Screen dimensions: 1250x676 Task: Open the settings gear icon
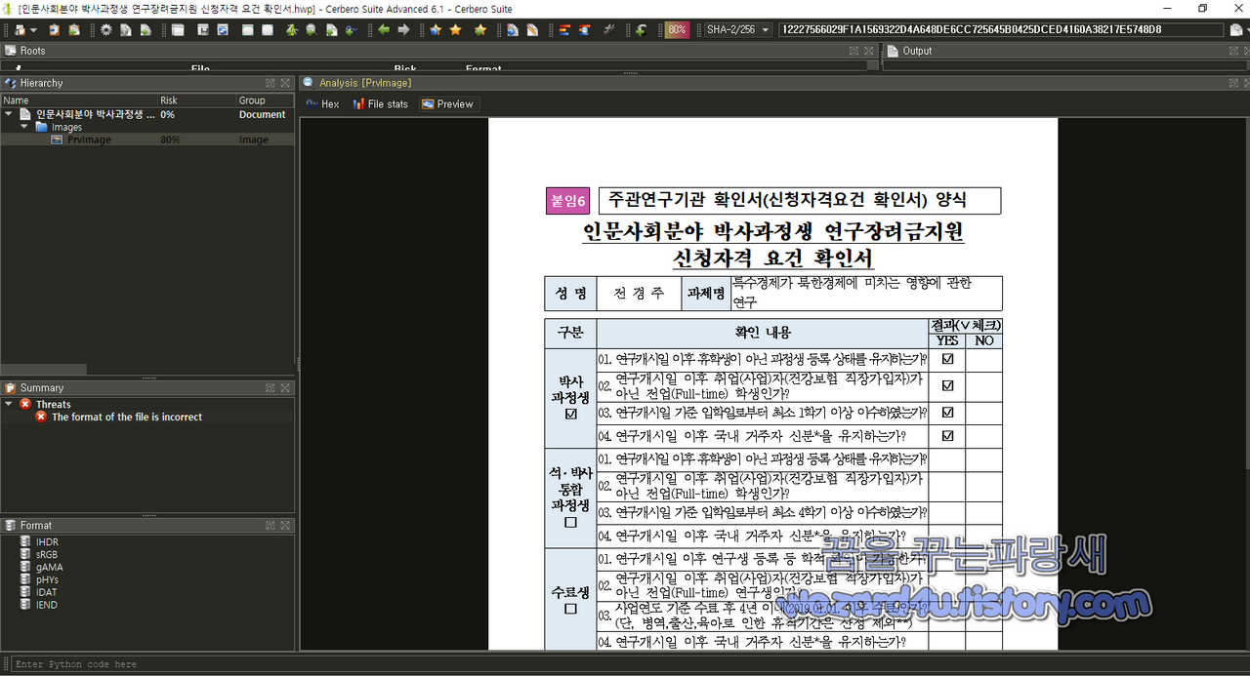tap(105, 30)
